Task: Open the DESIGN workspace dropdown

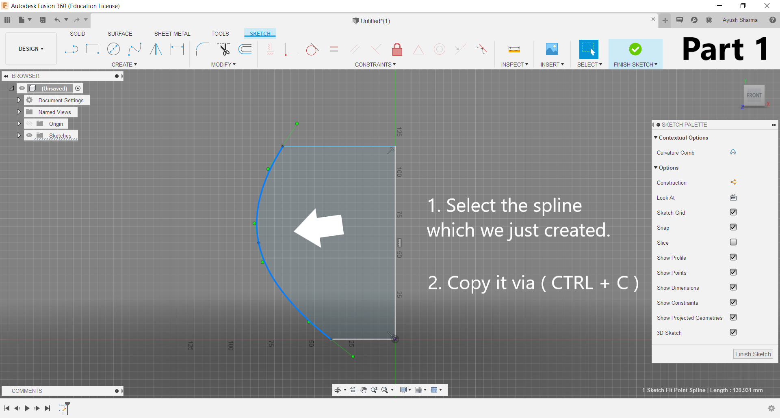Action: 31,49
